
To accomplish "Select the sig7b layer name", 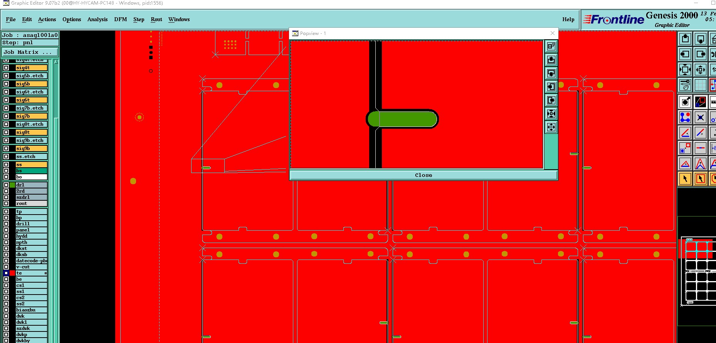I will click(x=31, y=116).
